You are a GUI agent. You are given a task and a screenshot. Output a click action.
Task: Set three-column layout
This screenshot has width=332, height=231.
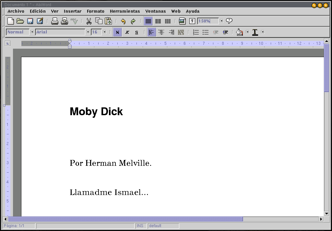point(168,21)
